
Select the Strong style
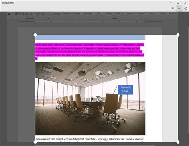coord(152,13)
